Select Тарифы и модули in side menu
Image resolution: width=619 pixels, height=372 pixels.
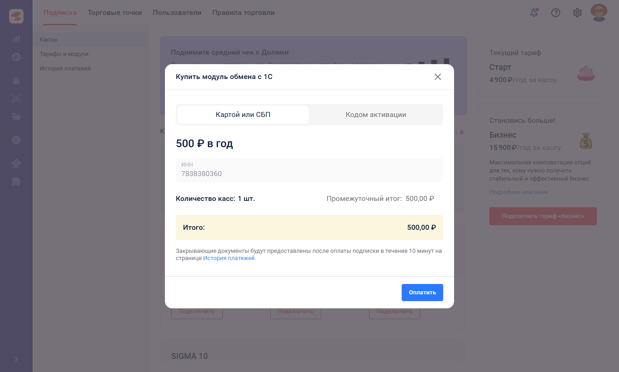coord(64,54)
